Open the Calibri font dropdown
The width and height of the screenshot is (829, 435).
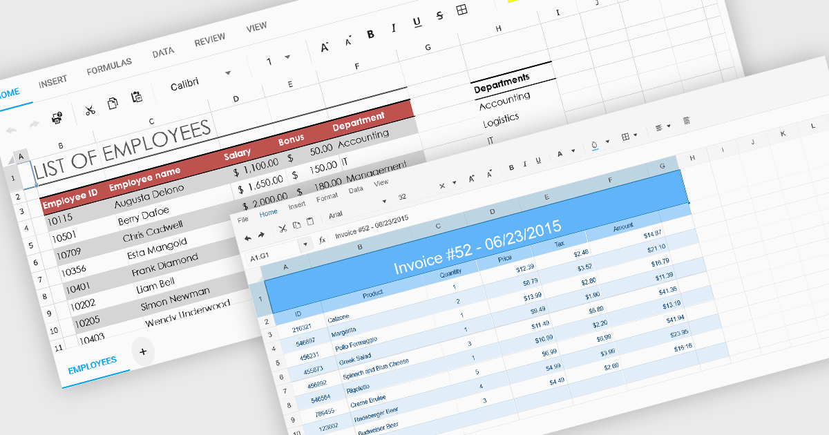(x=227, y=72)
